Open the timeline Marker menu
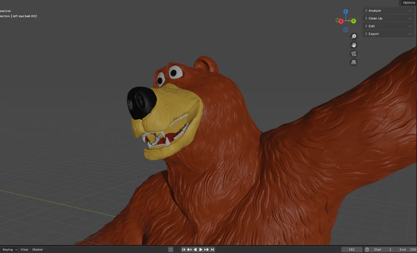 coord(38,250)
